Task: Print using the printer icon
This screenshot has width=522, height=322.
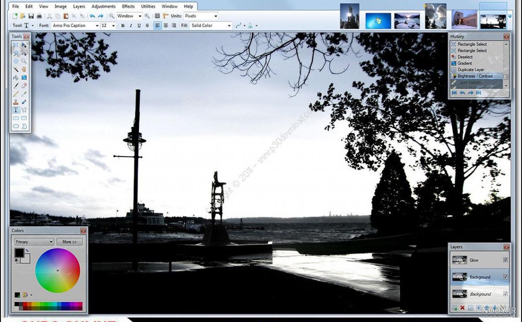Action: click(x=39, y=16)
